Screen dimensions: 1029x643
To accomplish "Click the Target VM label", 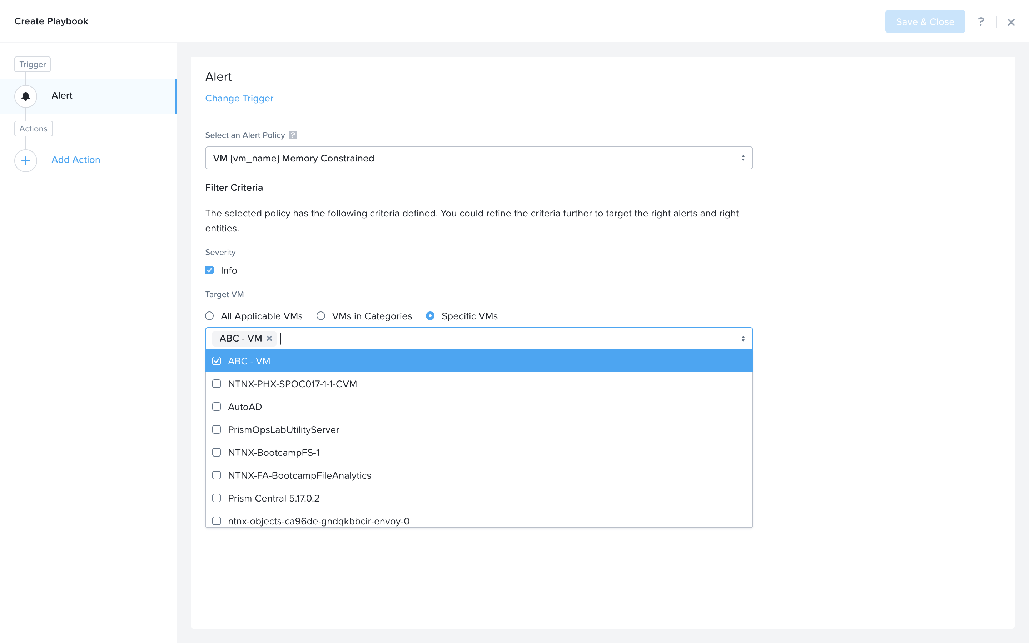I will [x=224, y=294].
